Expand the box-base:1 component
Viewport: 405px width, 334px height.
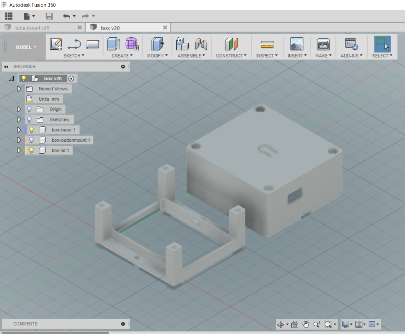click(19, 130)
